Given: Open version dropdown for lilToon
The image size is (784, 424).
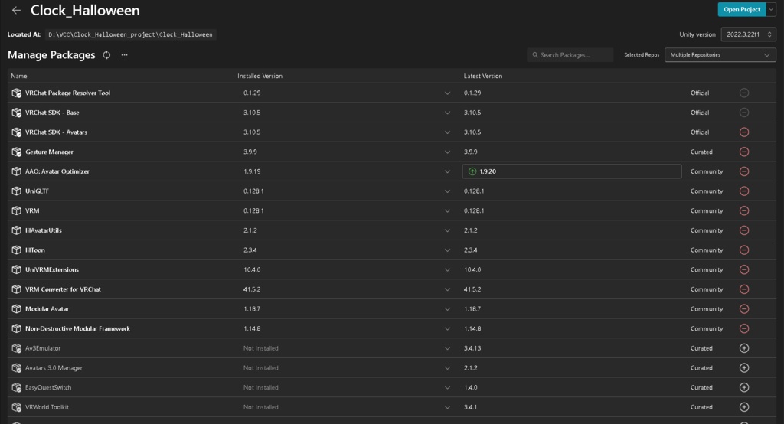Looking at the screenshot, I should [x=447, y=250].
